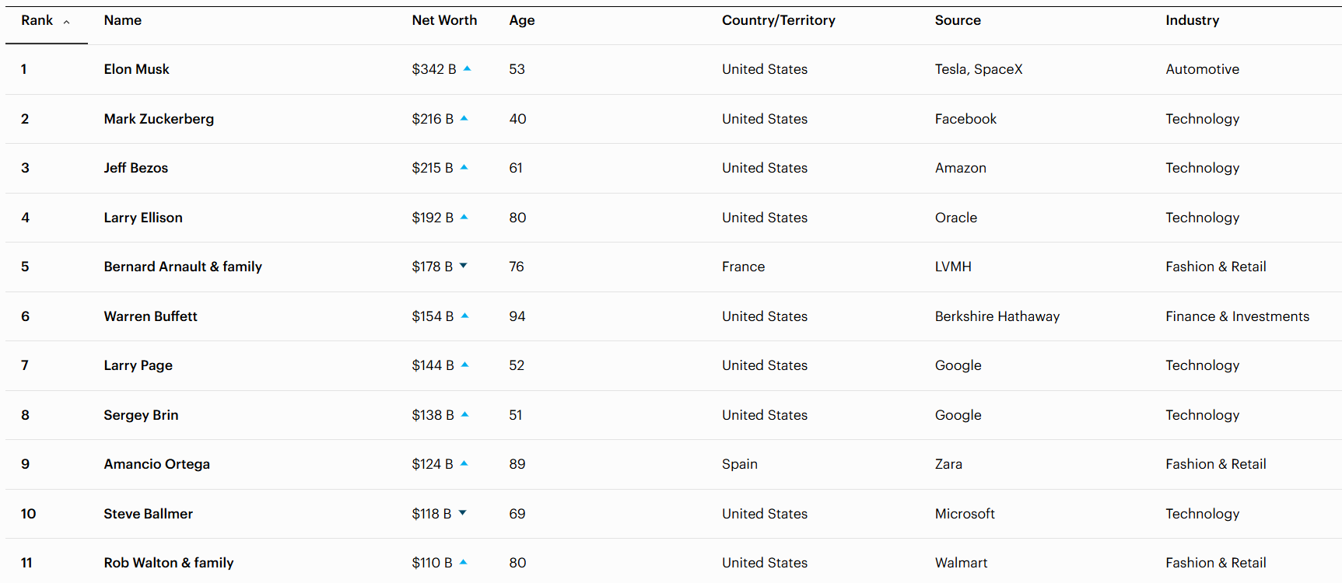The image size is (1342, 583).
Task: Open Larry Page's profile
Action: coord(138,365)
